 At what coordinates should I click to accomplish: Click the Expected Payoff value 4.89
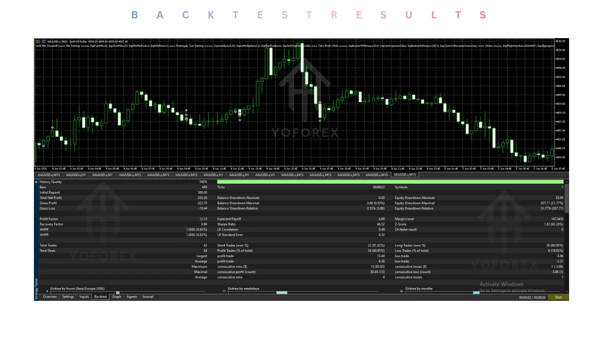[382, 219]
